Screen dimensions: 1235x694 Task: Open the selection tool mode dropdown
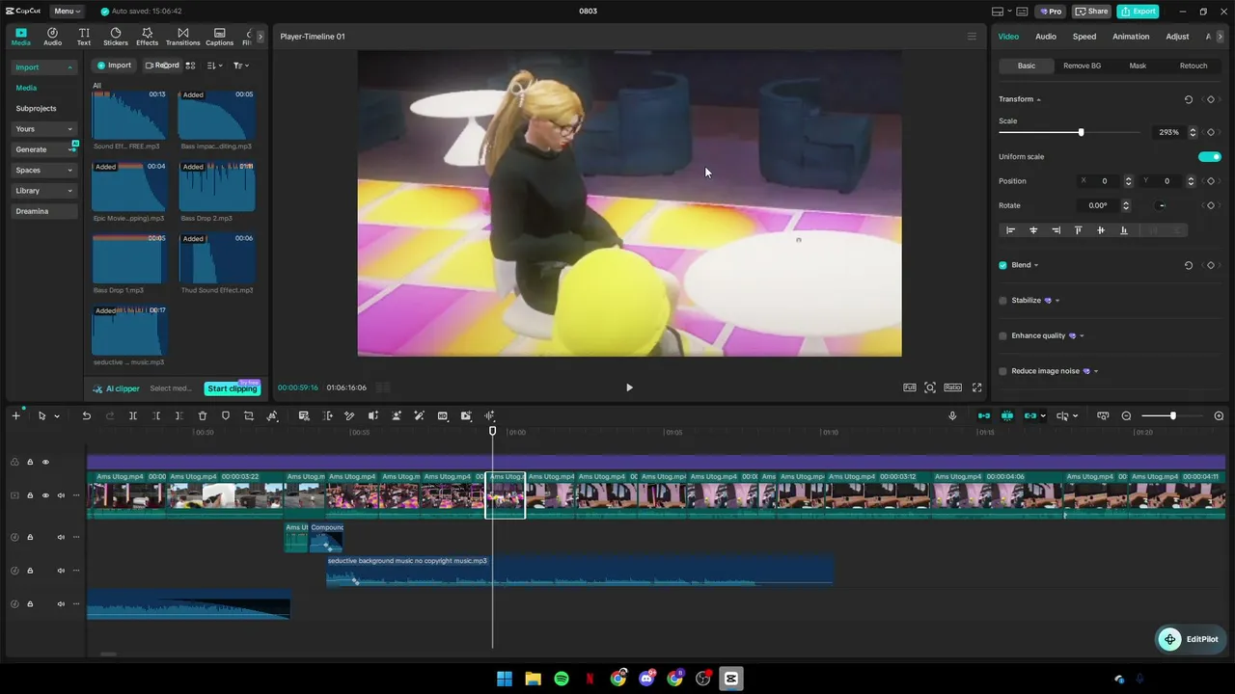coord(57,416)
